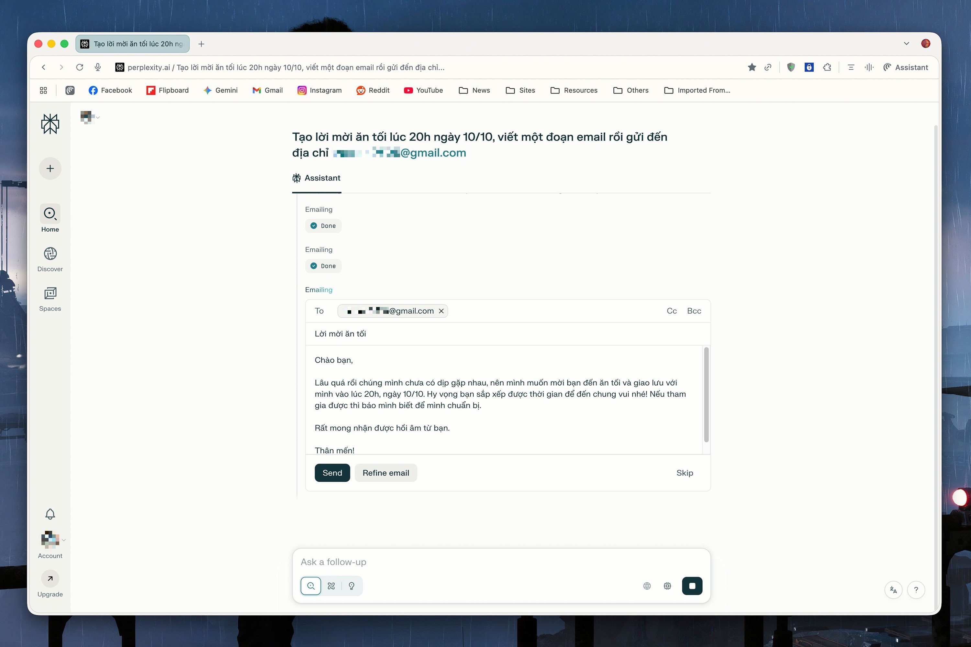Expand the Account menu chevron

pyautogui.click(x=64, y=540)
